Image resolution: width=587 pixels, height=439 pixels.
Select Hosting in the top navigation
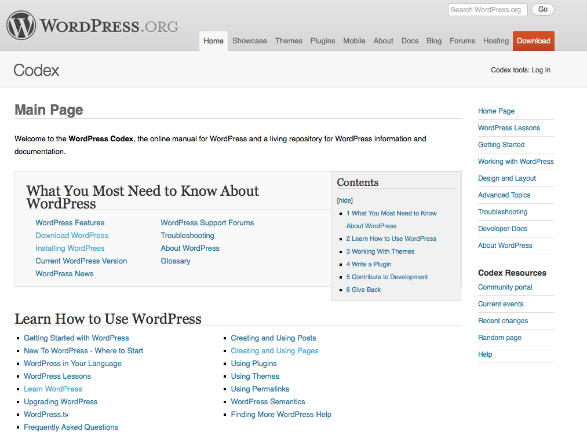tap(496, 41)
